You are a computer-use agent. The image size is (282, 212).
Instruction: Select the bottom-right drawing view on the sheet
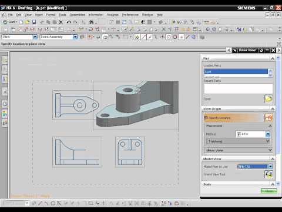pyautogui.click(x=130, y=152)
